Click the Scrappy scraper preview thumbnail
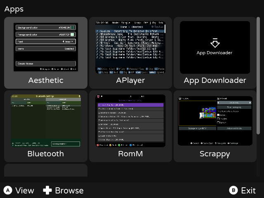Screen dimensions: 264x198 tap(215, 121)
